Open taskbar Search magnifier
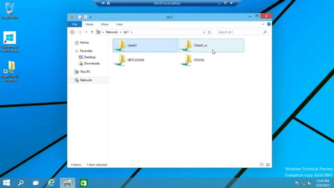The width and height of the screenshot is (334, 188). click(x=21, y=183)
